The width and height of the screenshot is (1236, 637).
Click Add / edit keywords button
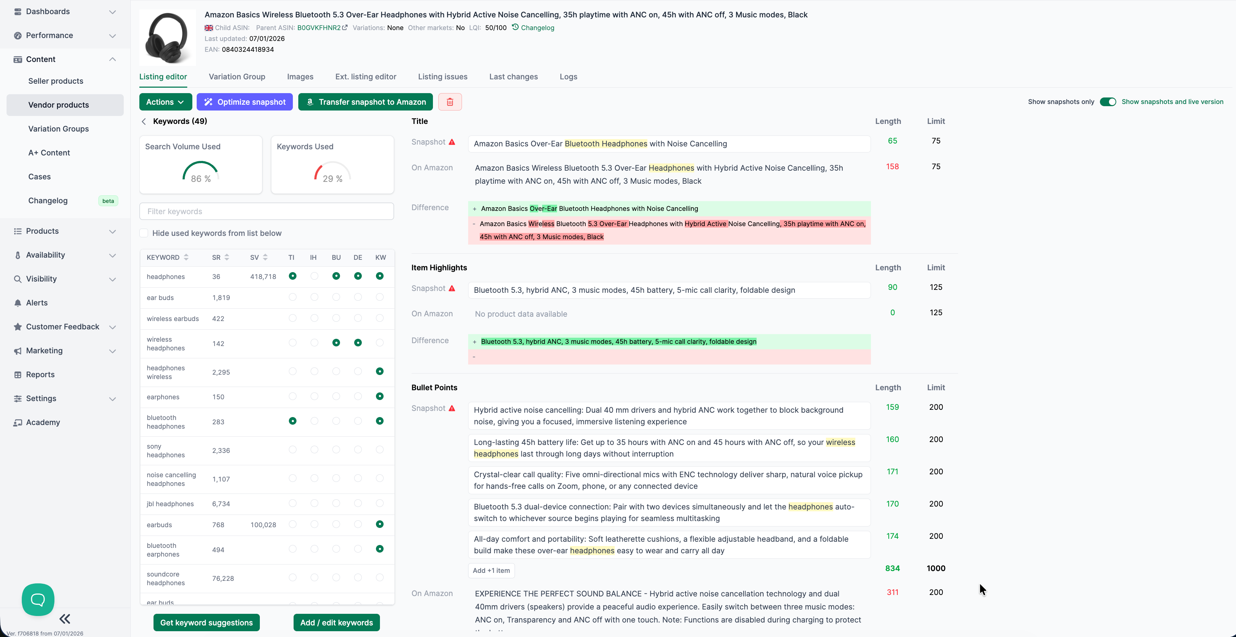[336, 623]
